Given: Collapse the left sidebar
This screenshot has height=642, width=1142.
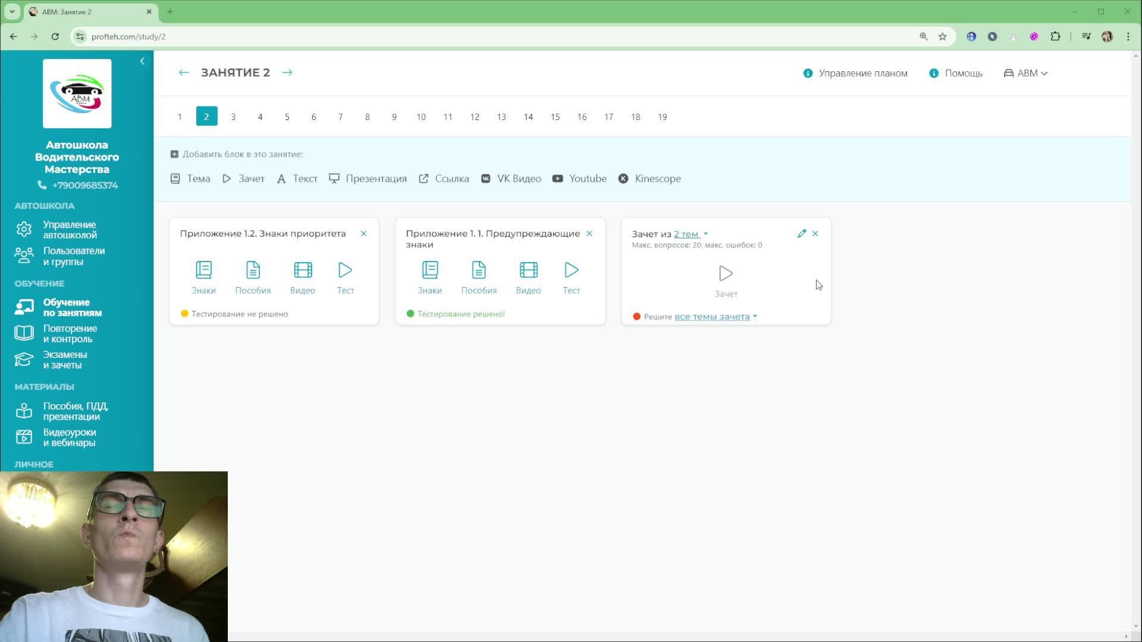Looking at the screenshot, I should tap(142, 61).
